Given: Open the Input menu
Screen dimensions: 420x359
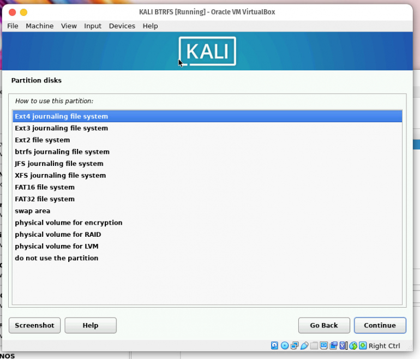Looking at the screenshot, I should click(x=93, y=26).
